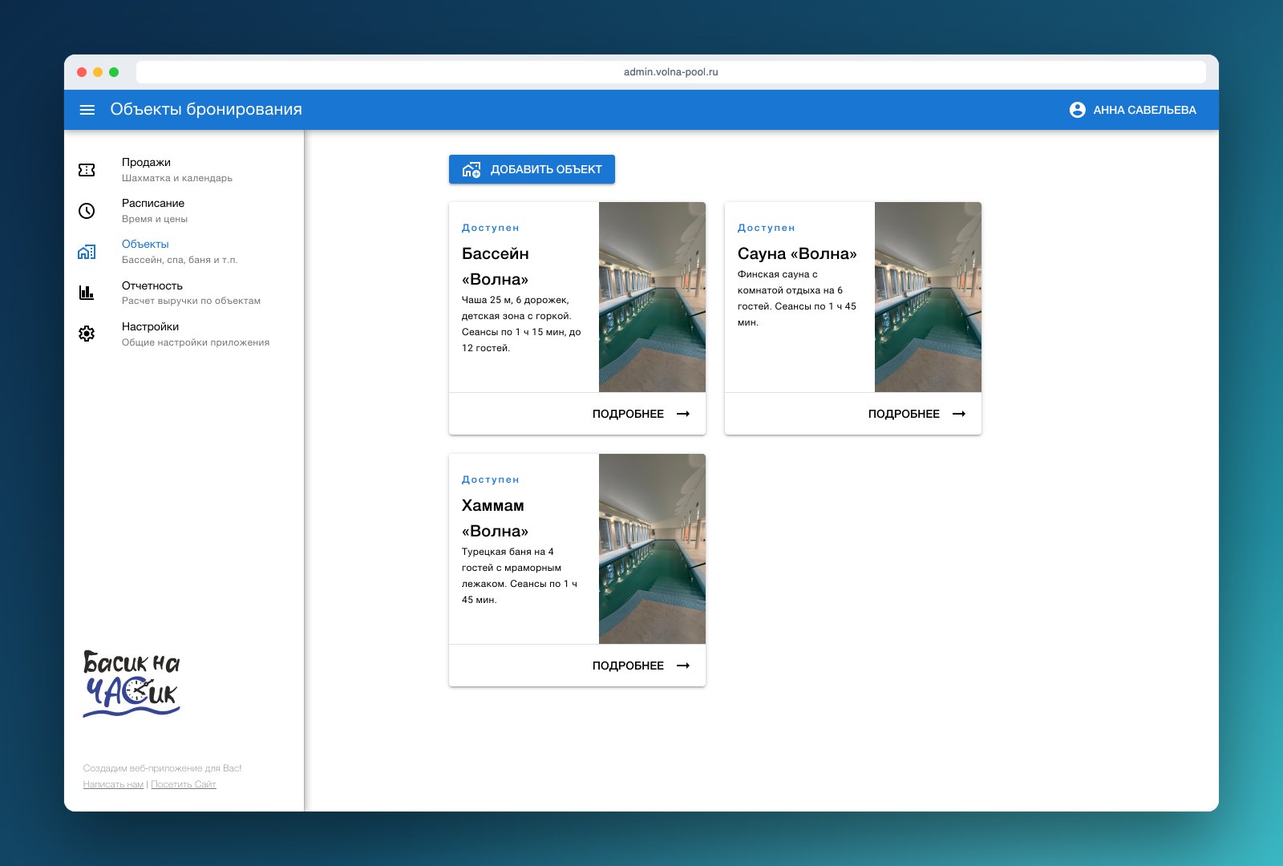Click ПОДРОБНЕЕ on Бассейн «Волна» card
Screen dimensions: 1283x866
click(641, 414)
